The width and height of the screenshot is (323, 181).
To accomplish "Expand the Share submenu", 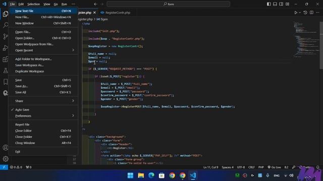I will tap(43, 101).
